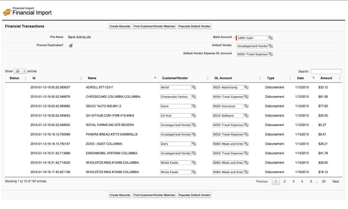Open the Default Vendor Expense GL Account lookup
Screen dimensions: 348x209
(x=270, y=54)
